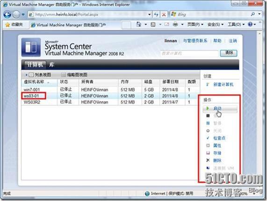Switch to 列表视图 list view
The image size is (267, 201).
[40, 75]
